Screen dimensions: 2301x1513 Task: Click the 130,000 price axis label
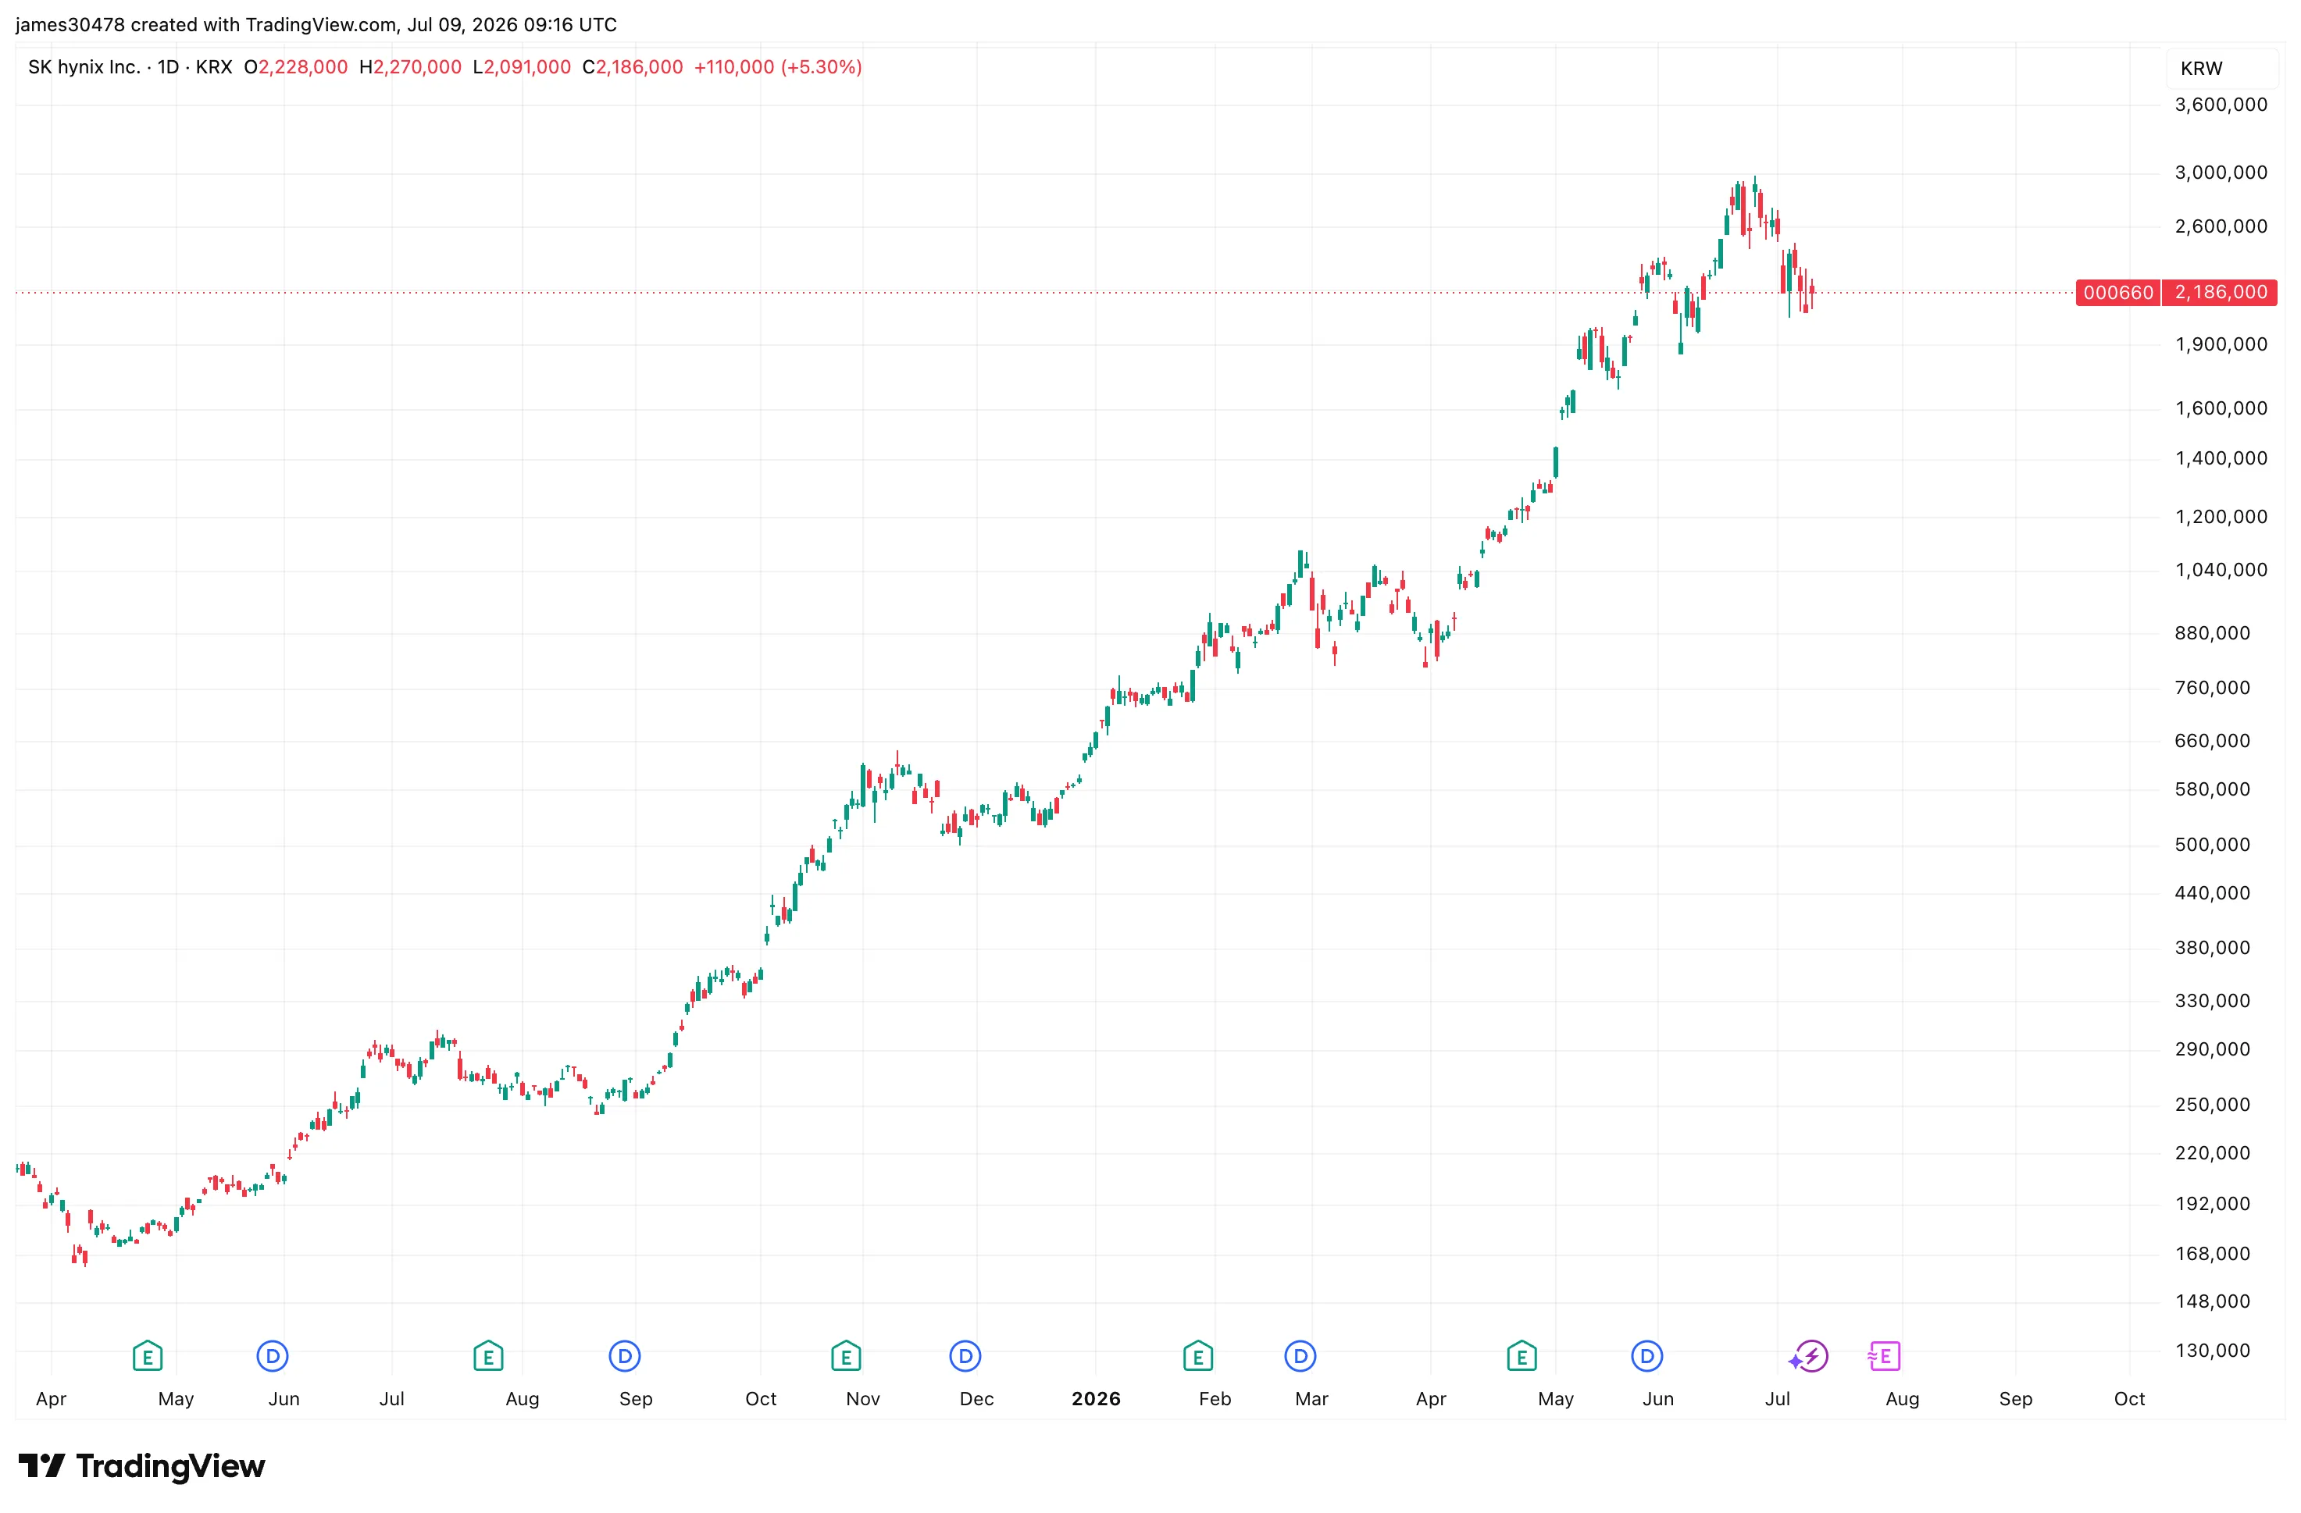click(2212, 1351)
